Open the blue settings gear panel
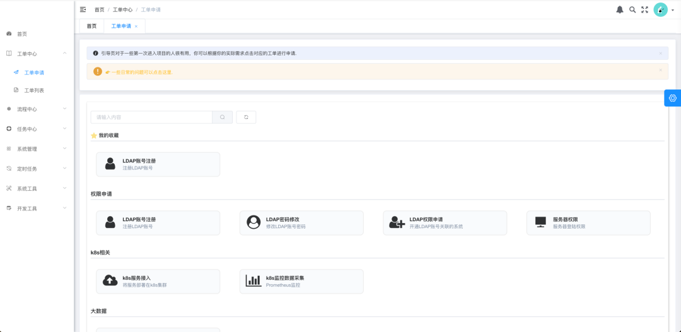The image size is (681, 332). coord(673,98)
